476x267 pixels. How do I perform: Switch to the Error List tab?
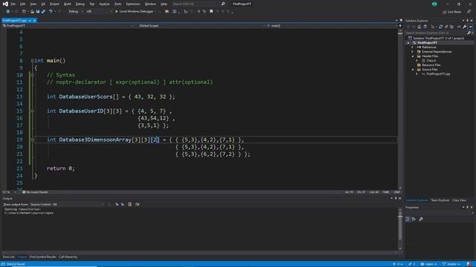[8, 257]
